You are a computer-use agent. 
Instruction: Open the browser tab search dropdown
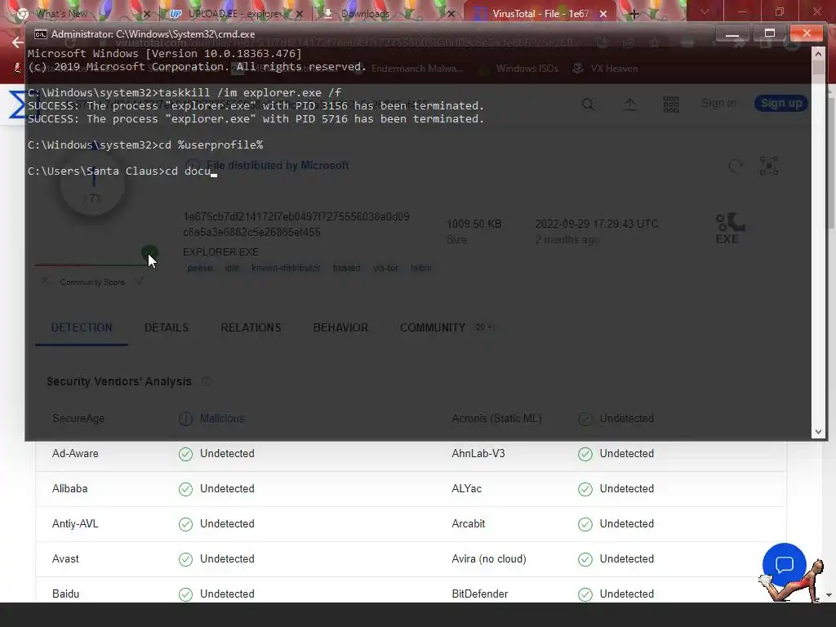[705, 11]
